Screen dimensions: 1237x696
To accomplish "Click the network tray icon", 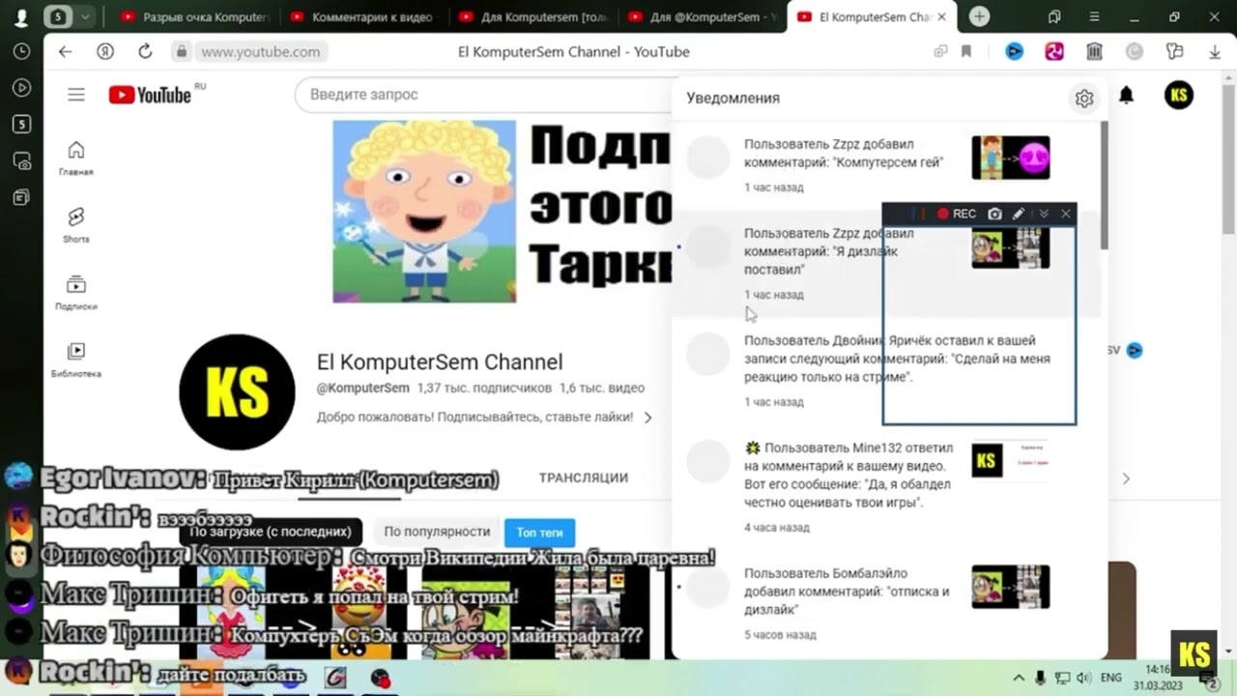I will point(1062,678).
